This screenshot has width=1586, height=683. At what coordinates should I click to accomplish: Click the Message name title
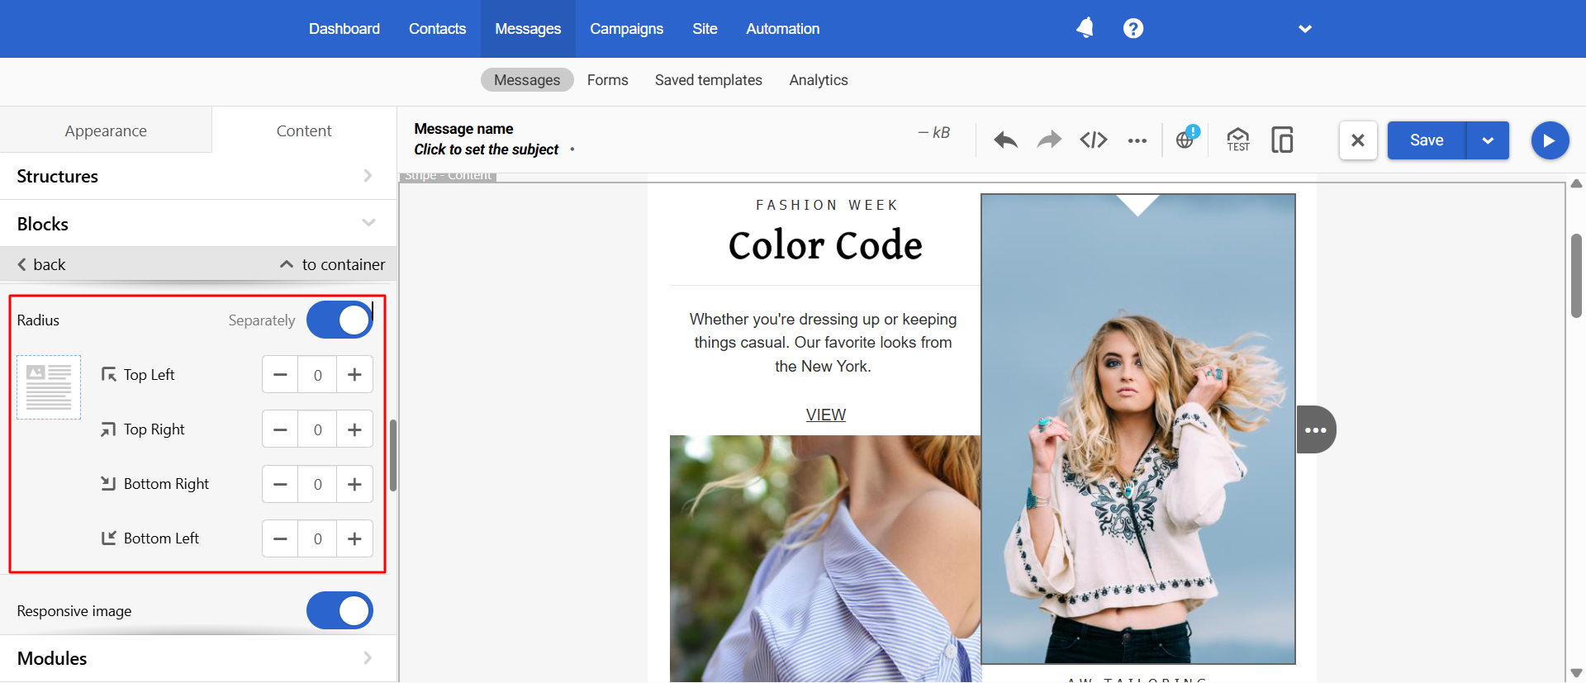coord(463,129)
